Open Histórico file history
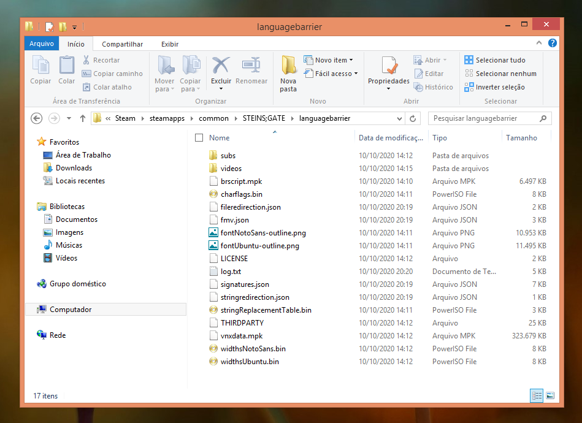Viewport: 582px width, 423px height. click(434, 87)
